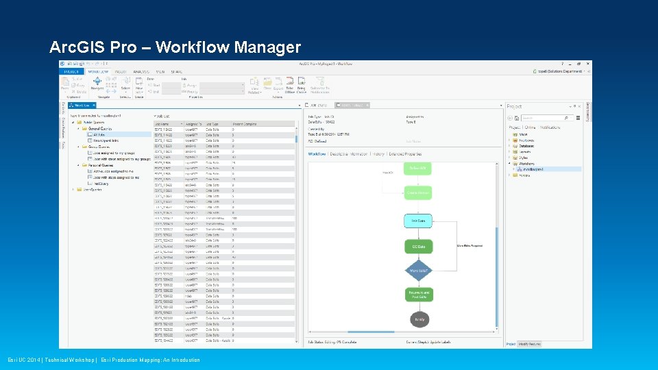Image resolution: width=658 pixels, height=370 pixels.
Task: Click the Styles icon in Project pane
Action: (x=515, y=158)
